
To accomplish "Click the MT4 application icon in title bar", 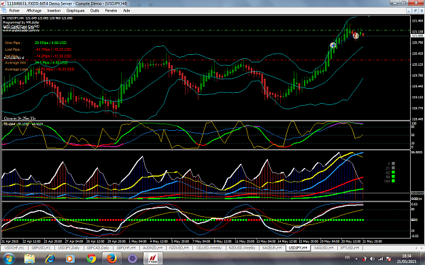I will tap(3, 3).
